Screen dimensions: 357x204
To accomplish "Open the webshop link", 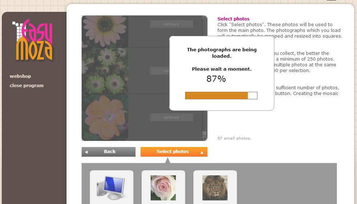I will [x=20, y=76].
